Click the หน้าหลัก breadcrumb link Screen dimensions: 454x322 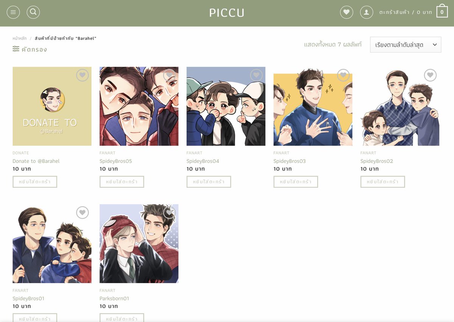[x=20, y=39]
